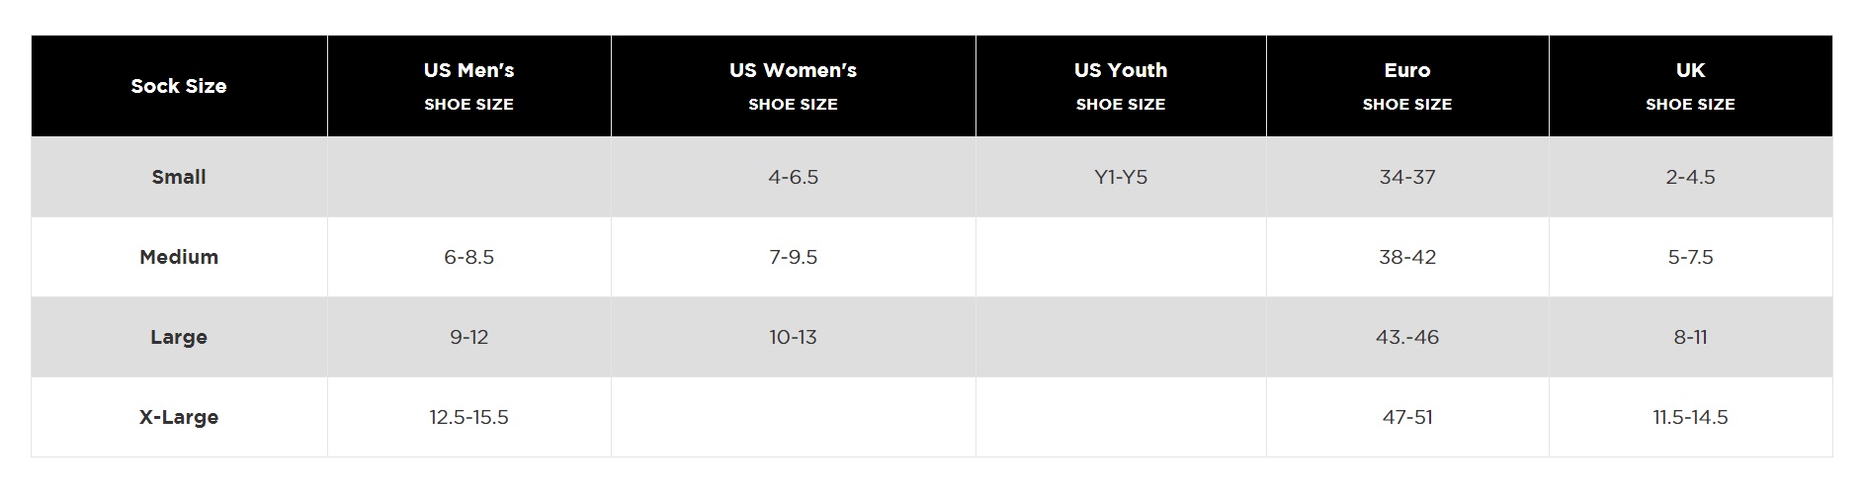1864x497 pixels.
Task: Click the 47-51 Euro size cell
Action: coord(1407,417)
